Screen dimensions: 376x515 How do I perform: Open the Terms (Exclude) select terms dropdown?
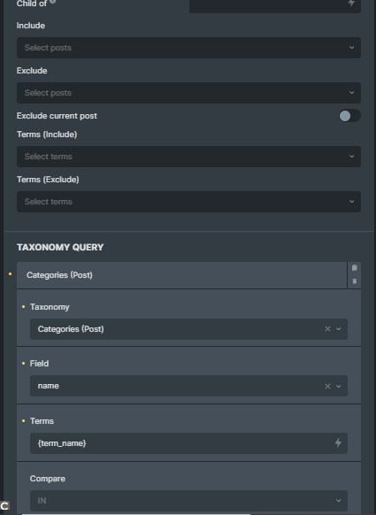coord(188,202)
